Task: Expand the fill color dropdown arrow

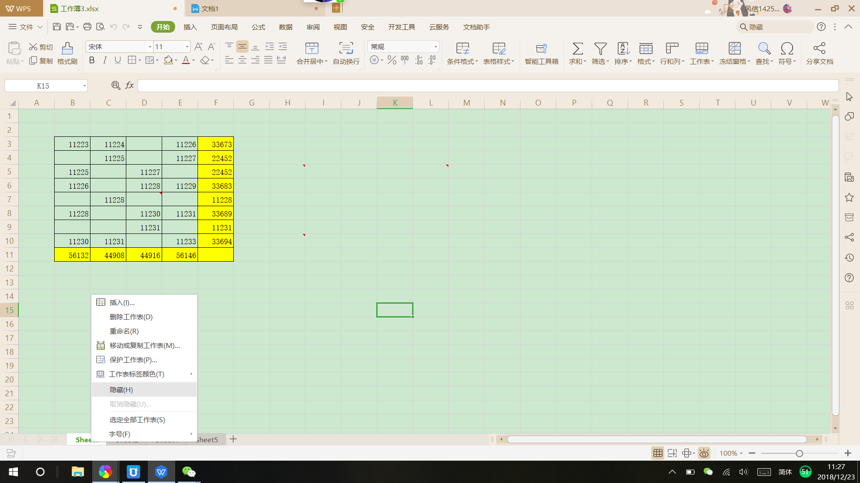Action: tap(176, 60)
